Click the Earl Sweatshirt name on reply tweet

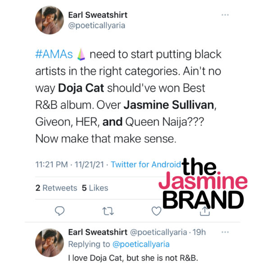click(98, 232)
